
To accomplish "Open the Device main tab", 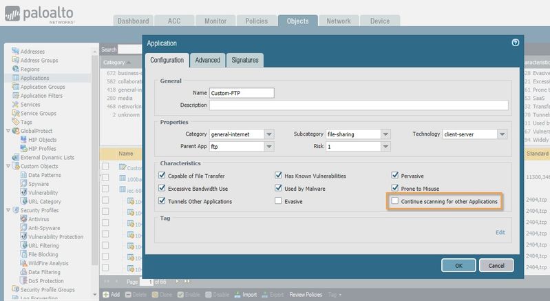I will point(380,21).
